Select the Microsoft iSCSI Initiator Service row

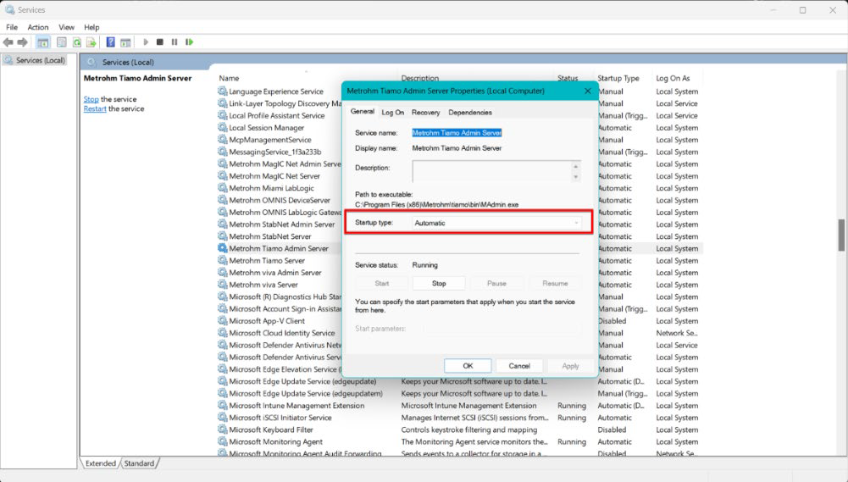[x=458, y=418]
